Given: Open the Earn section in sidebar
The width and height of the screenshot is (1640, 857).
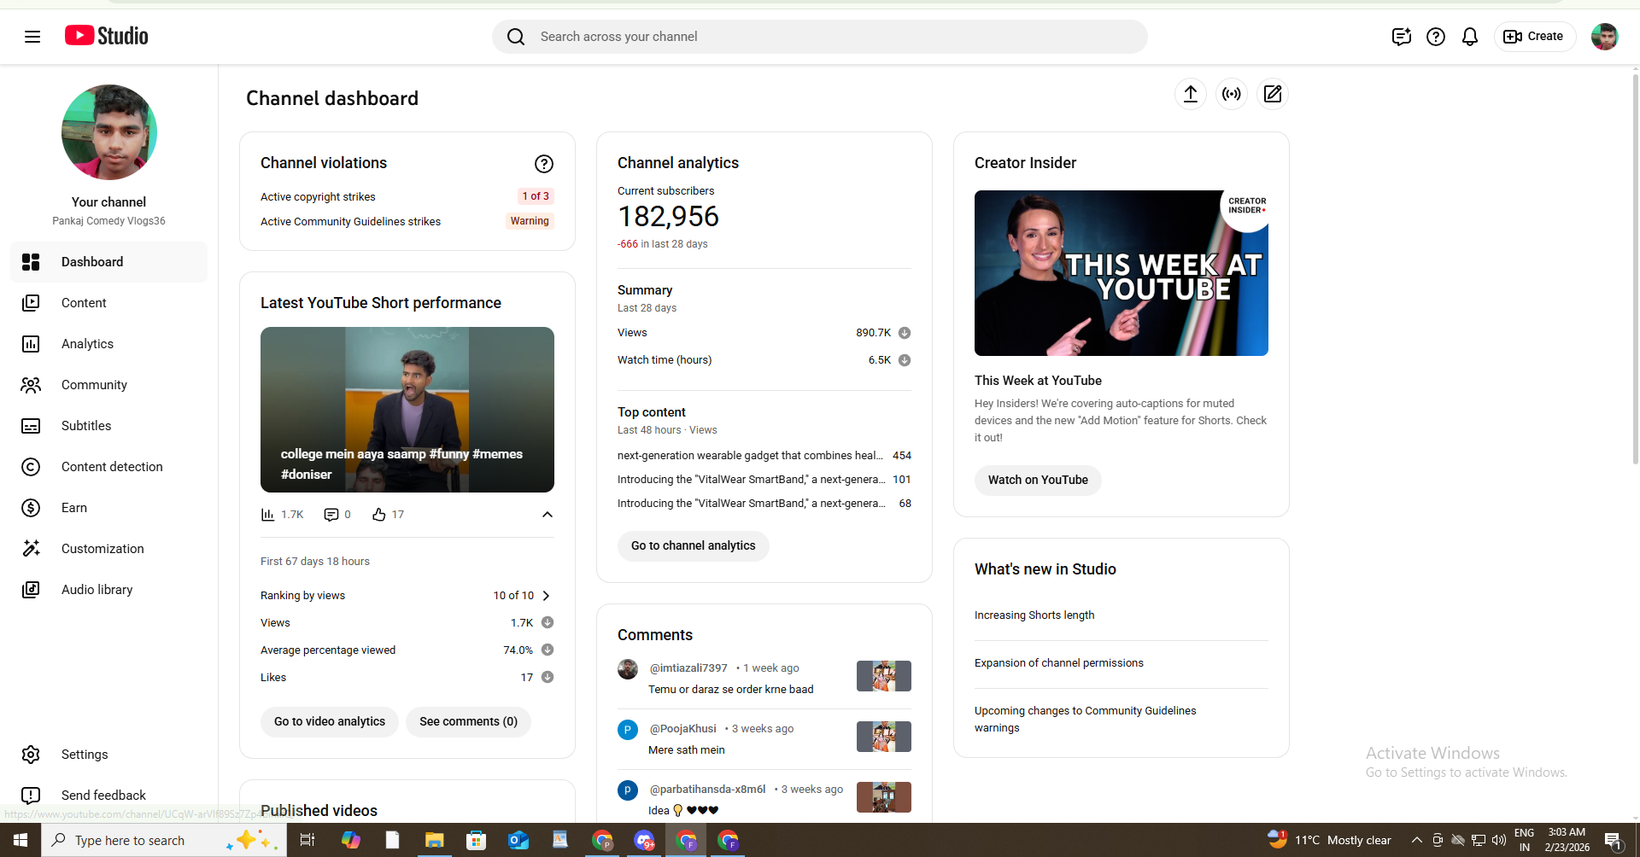Looking at the screenshot, I should [74, 507].
